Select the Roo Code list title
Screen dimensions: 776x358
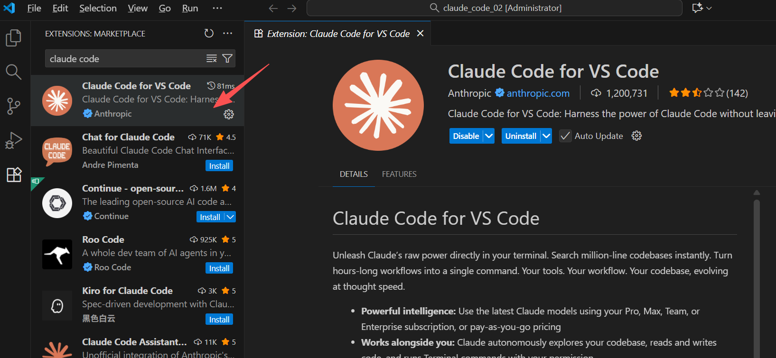tap(103, 239)
